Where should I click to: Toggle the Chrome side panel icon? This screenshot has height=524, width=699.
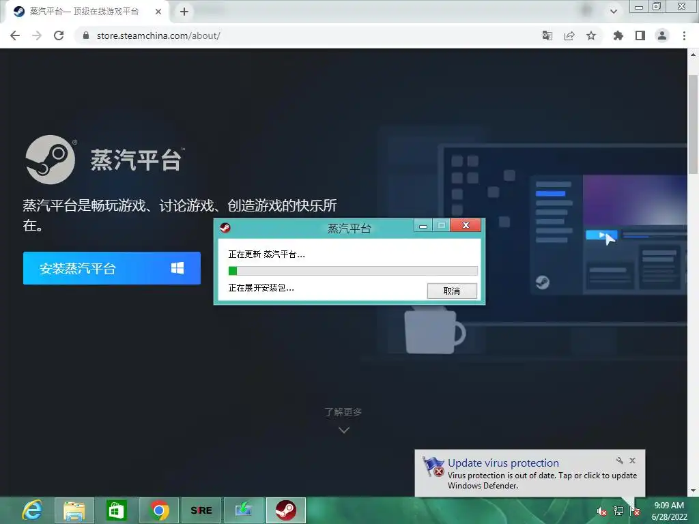pyautogui.click(x=640, y=35)
